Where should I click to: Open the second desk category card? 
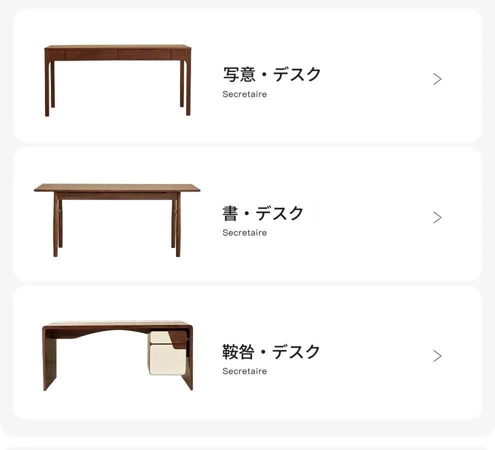(x=247, y=214)
